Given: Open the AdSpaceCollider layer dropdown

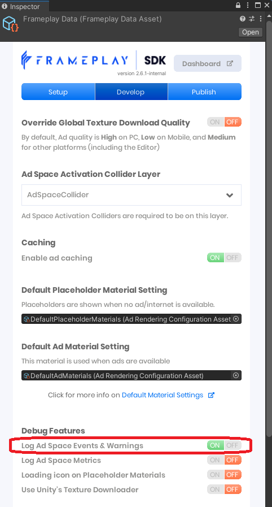Looking at the screenshot, I should (131, 195).
